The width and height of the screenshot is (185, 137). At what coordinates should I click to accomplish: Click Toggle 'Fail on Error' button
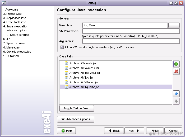coord(77,108)
